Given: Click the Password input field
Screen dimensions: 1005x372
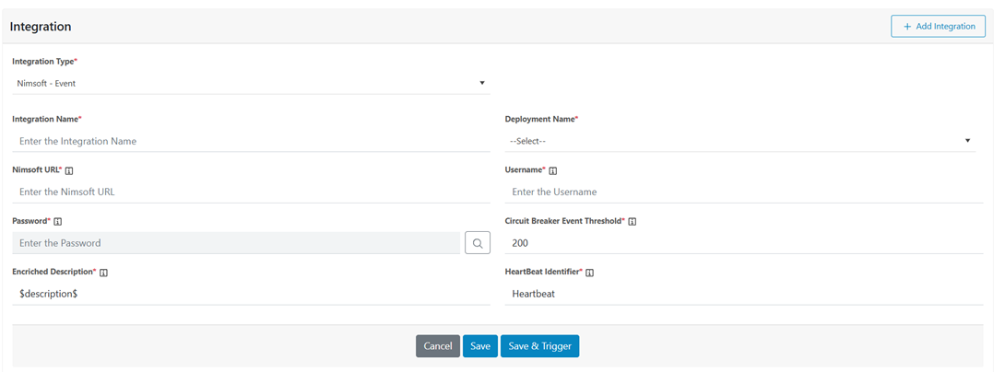Looking at the screenshot, I should 236,243.
